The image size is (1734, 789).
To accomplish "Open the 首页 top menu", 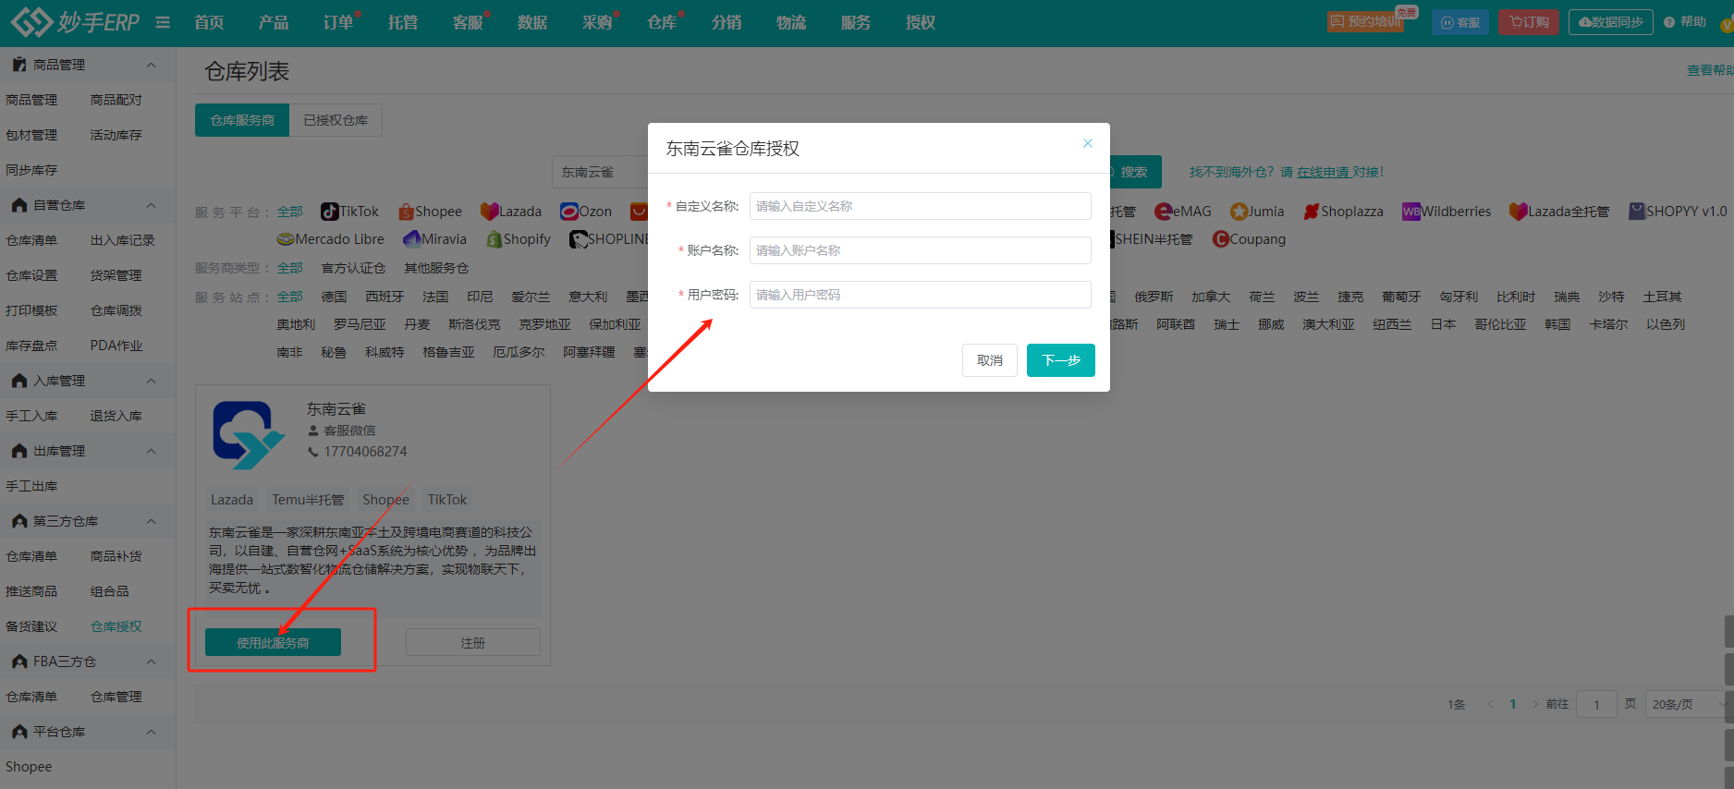I will tap(209, 22).
